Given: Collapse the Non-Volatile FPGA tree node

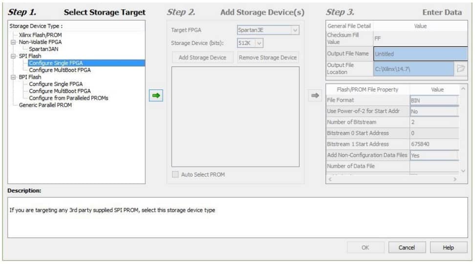Looking at the screenshot, I should 13,42.
